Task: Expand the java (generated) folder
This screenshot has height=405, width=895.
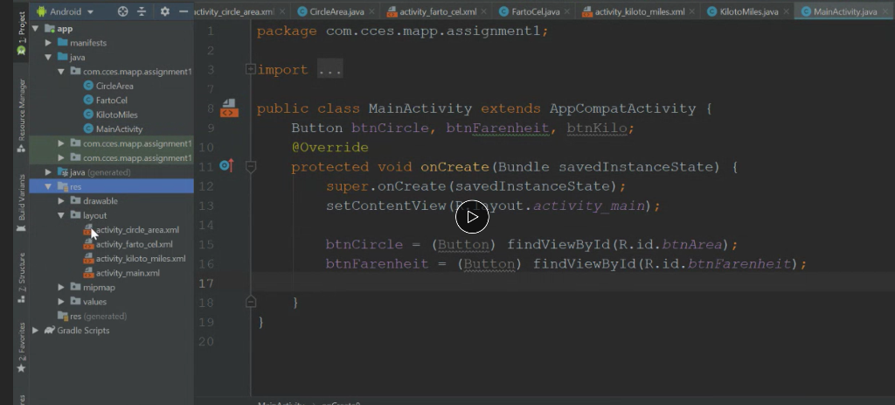Action: pos(49,172)
